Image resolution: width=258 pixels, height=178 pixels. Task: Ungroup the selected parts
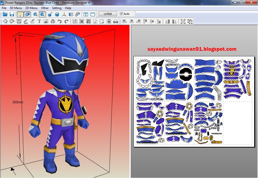pos(190,21)
